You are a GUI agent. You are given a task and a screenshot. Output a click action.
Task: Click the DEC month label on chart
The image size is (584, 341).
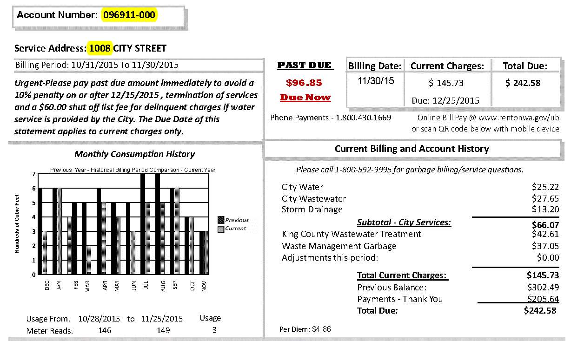(x=47, y=286)
